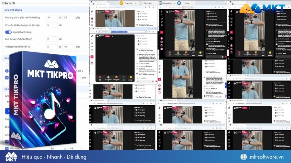This screenshot has width=291, height=163.
Task: Click Follow button in the top-center dark window
Action: [x=178, y=12]
